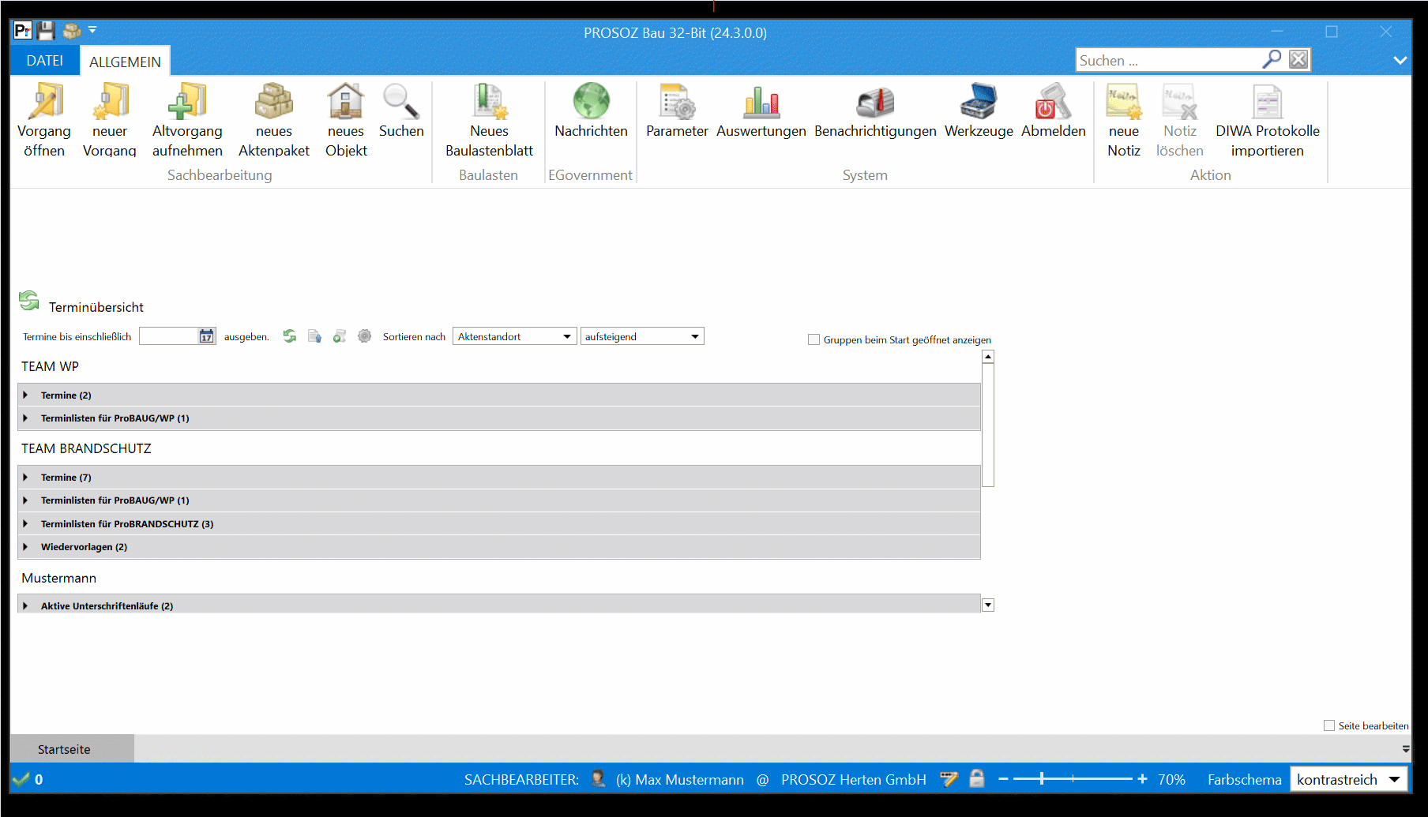Create a Neues Baulastenblatt
1428x817 pixels.
[489, 120]
